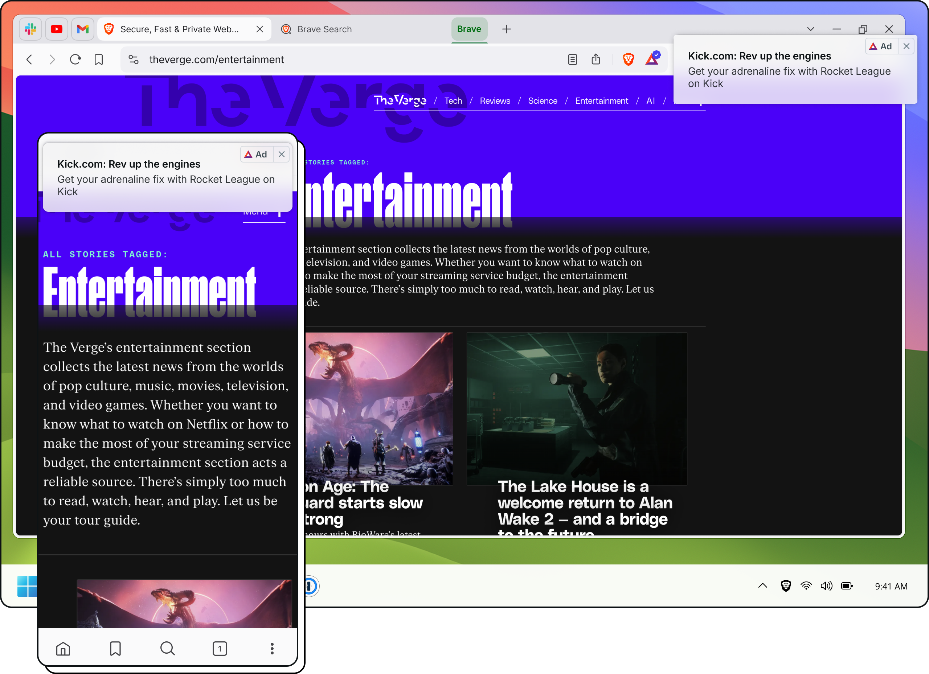Viewport: 929px width, 674px height.
Task: Click the Brave Shields lion icon
Action: [628, 59]
